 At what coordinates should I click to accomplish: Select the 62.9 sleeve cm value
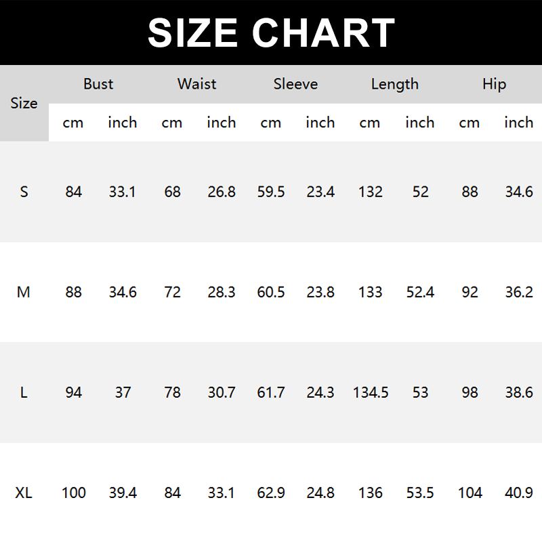[x=271, y=493]
